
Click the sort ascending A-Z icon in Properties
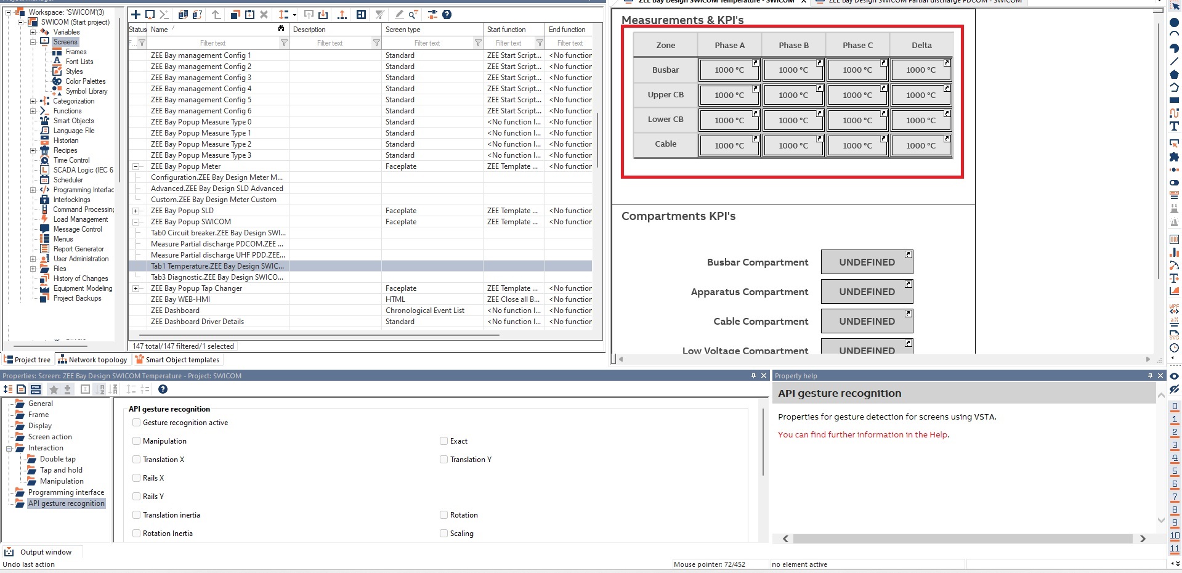pyautogui.click(x=101, y=389)
